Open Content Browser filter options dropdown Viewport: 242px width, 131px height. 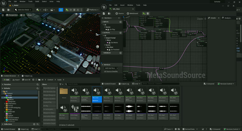[61, 84]
